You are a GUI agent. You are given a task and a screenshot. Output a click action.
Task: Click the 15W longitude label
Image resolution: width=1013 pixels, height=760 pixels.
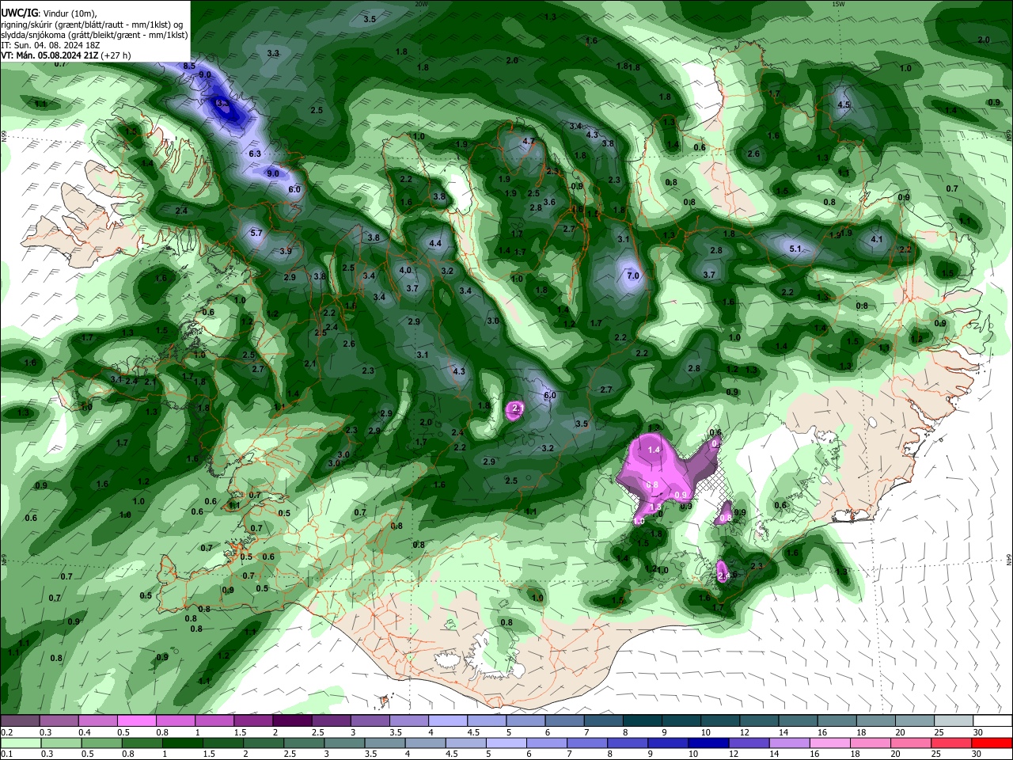point(838,4)
